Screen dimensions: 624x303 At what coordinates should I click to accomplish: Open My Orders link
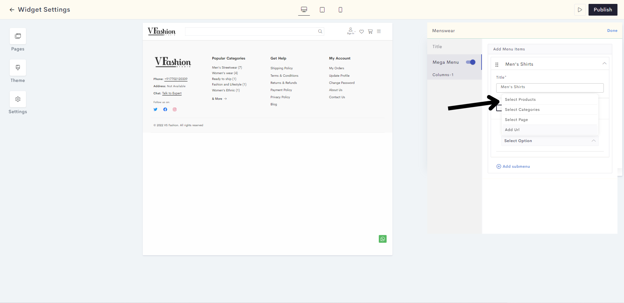337,68
